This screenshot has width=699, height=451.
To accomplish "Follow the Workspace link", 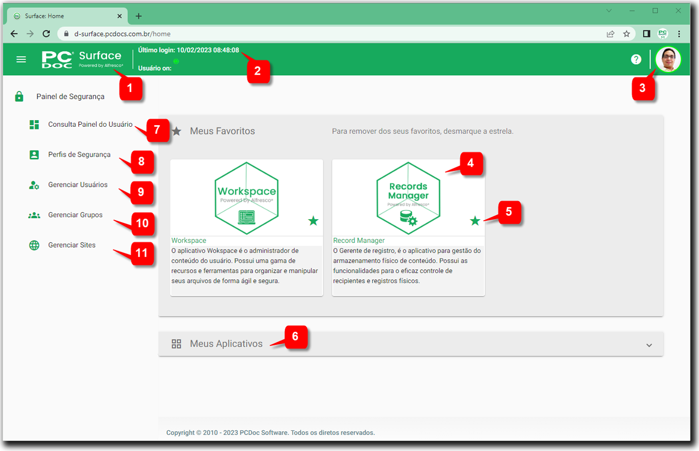I will (188, 240).
